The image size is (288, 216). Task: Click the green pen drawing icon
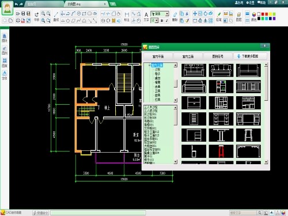[219, 14]
